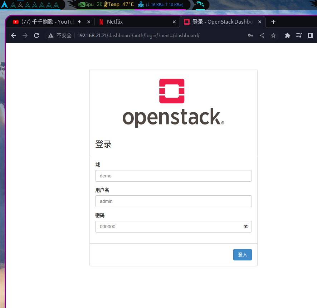Open Chrome's password manager key icon

[x=250, y=35]
